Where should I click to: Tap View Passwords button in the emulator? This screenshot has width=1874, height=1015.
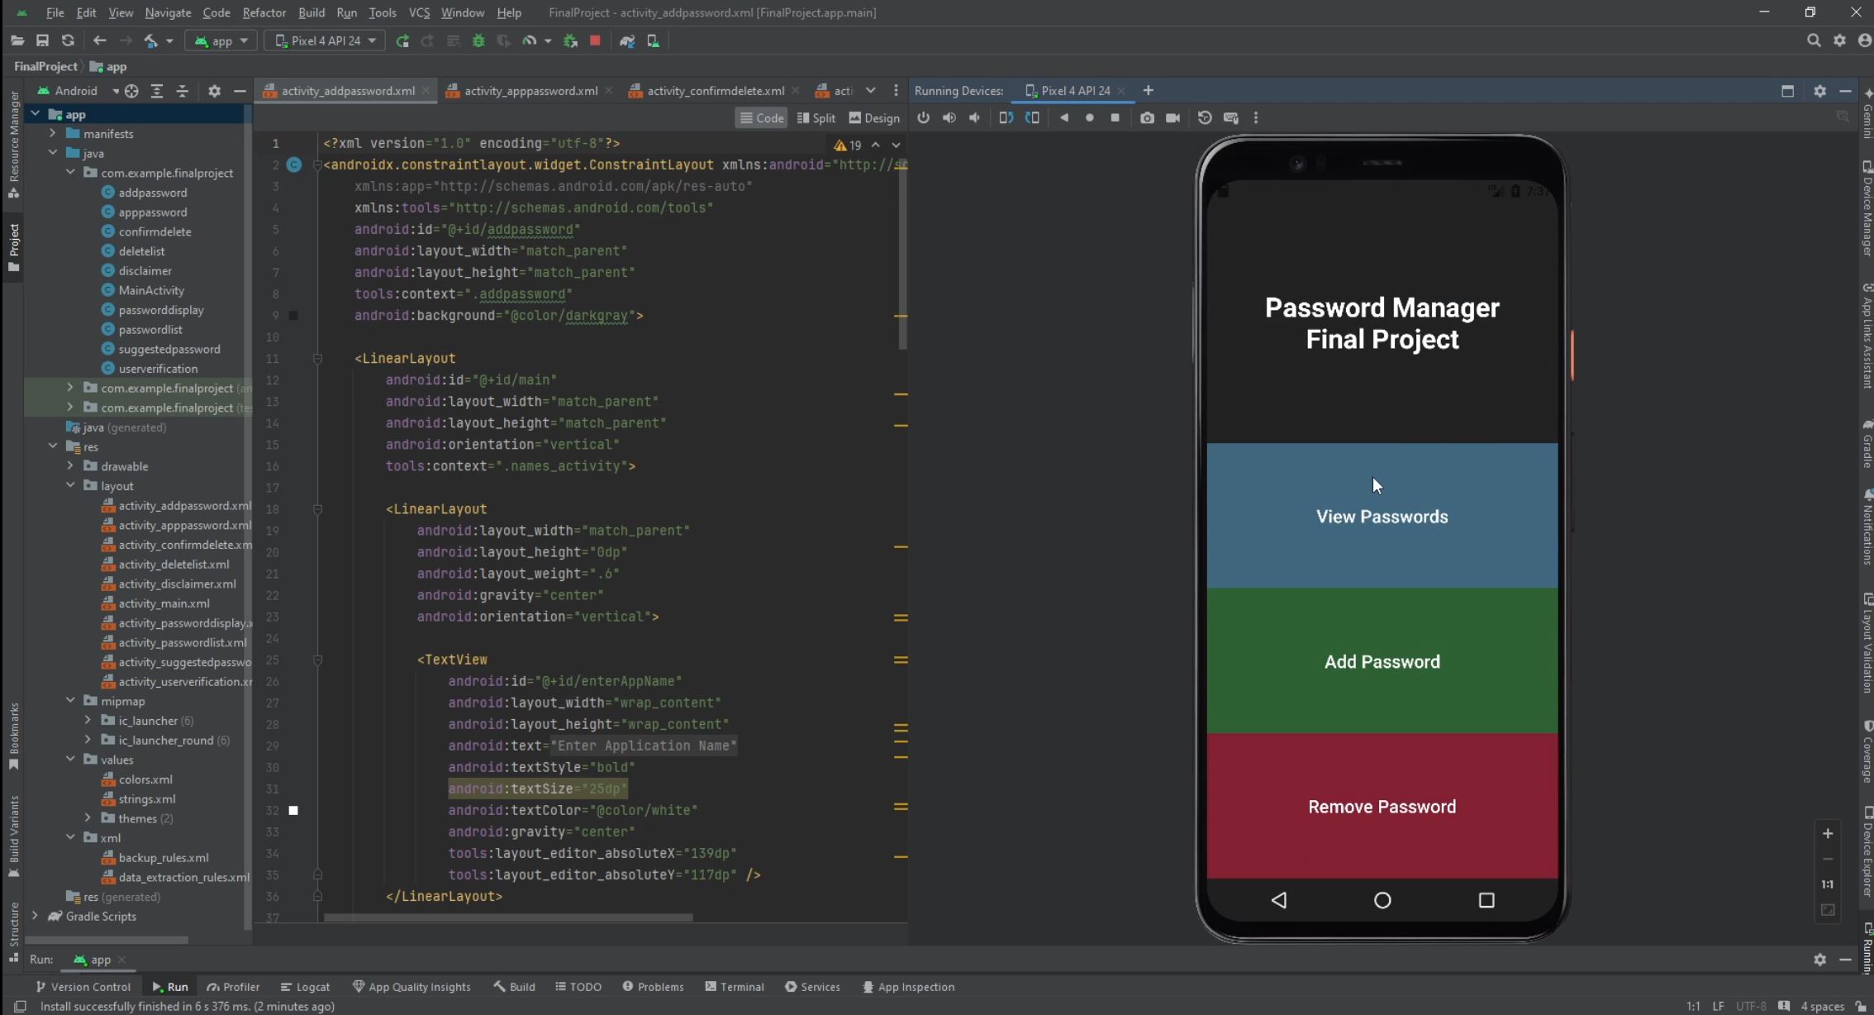(1382, 517)
